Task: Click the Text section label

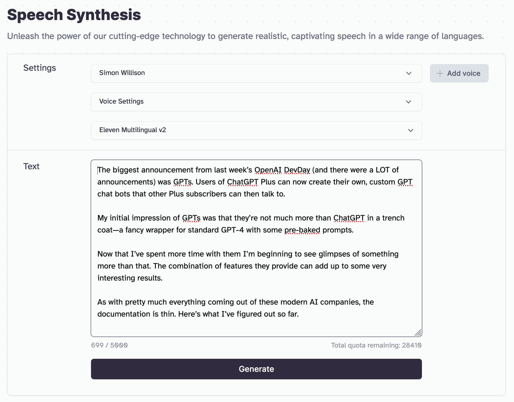Action: [31, 166]
